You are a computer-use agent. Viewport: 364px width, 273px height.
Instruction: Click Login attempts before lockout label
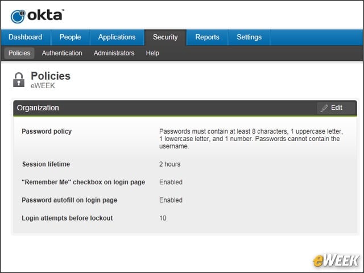tap(67, 218)
